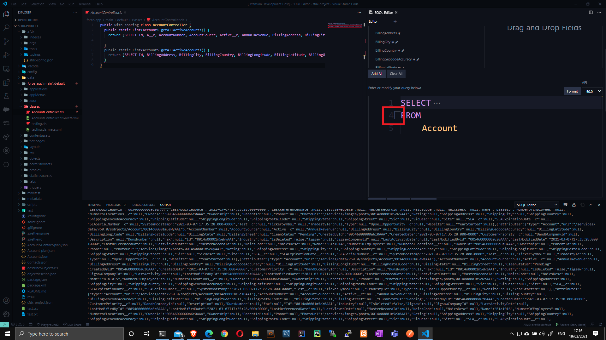Switch to the PROBLEMS panel tab

pos(113,205)
